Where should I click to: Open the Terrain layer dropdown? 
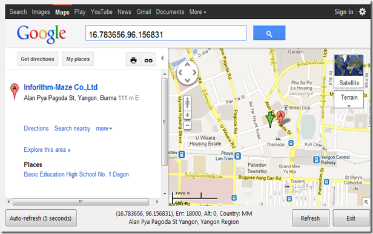349,99
